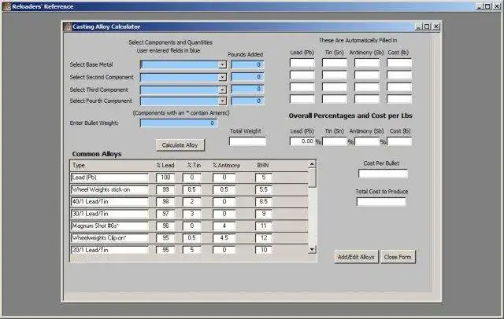This screenshot has height=319, width=504.
Task: Click the overall Antimony (Sb) percentage field
Action: click(x=367, y=141)
